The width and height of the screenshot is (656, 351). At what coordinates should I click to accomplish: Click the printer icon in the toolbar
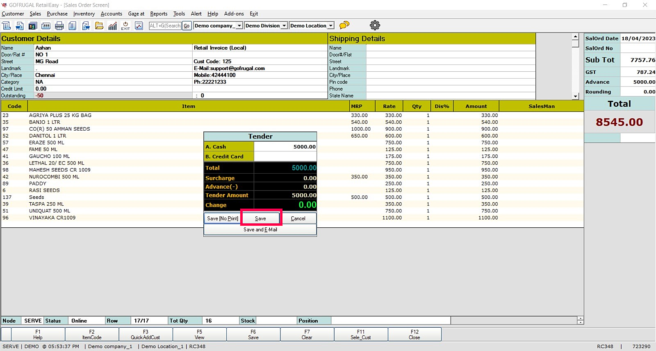coord(59,26)
